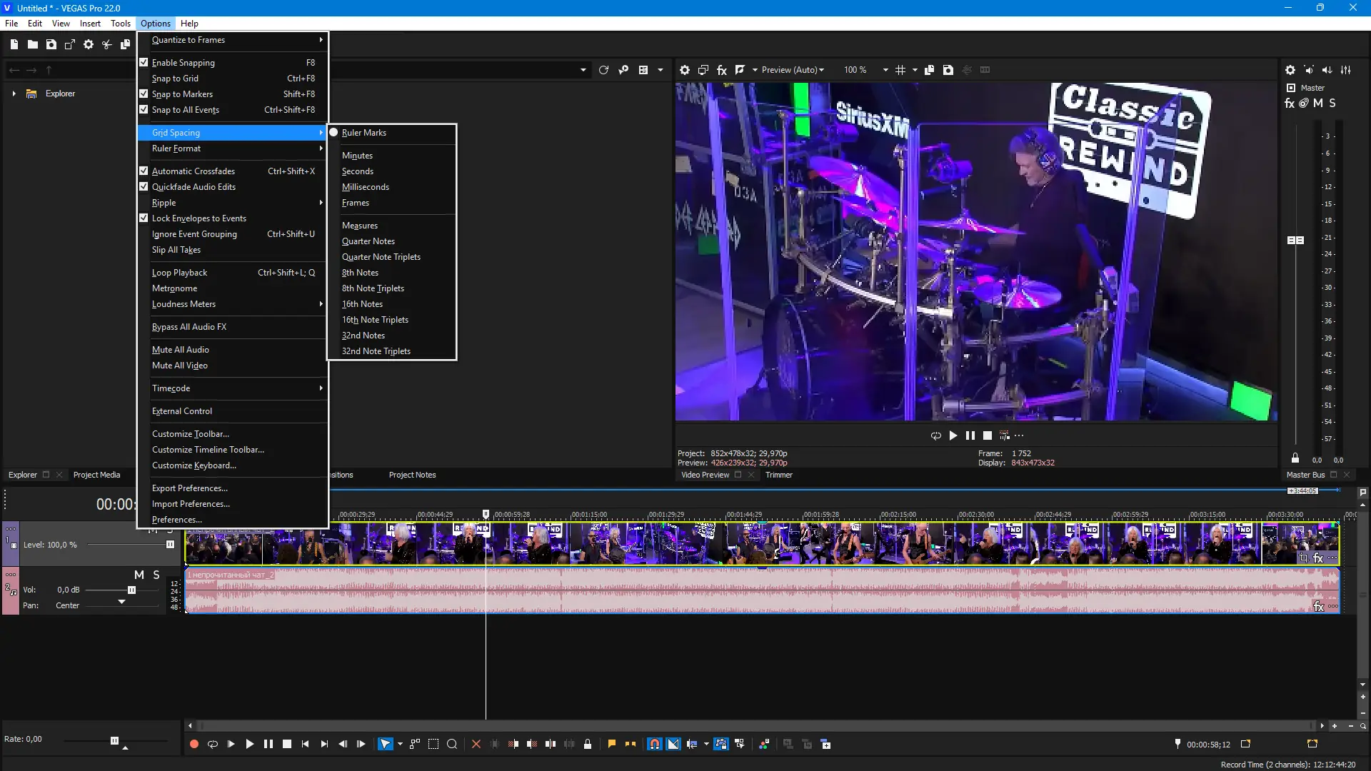Click the Save snapshot icon in preview toolbar
This screenshot has height=771, width=1371.
(x=948, y=70)
